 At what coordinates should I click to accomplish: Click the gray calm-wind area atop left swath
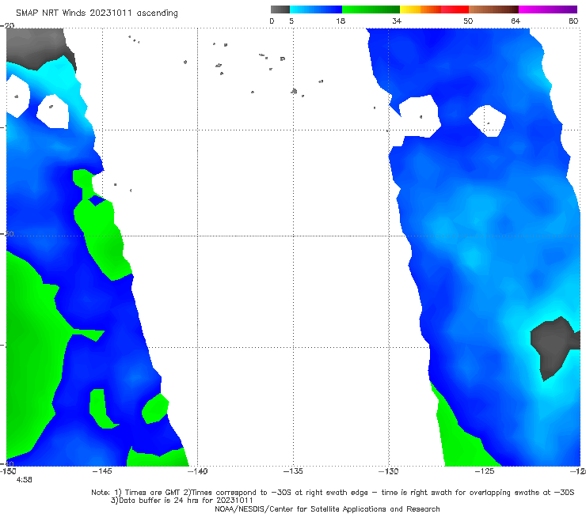[x=37, y=47]
